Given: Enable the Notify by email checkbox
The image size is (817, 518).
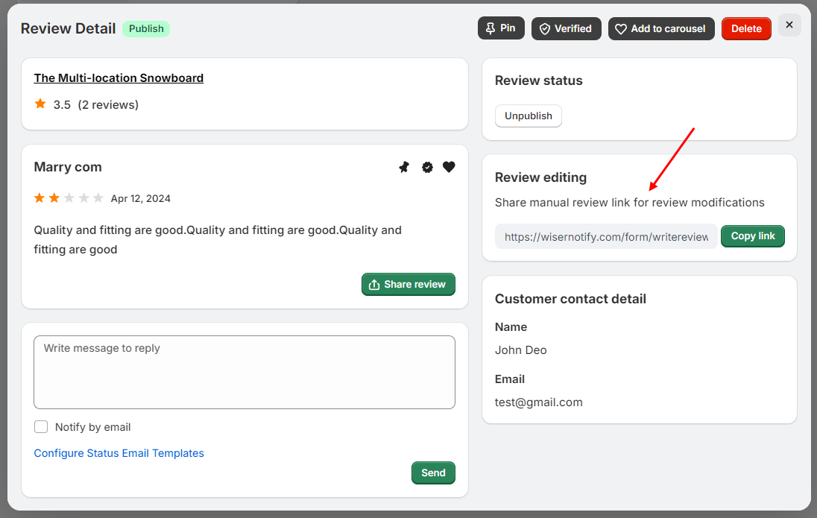Looking at the screenshot, I should click(42, 427).
